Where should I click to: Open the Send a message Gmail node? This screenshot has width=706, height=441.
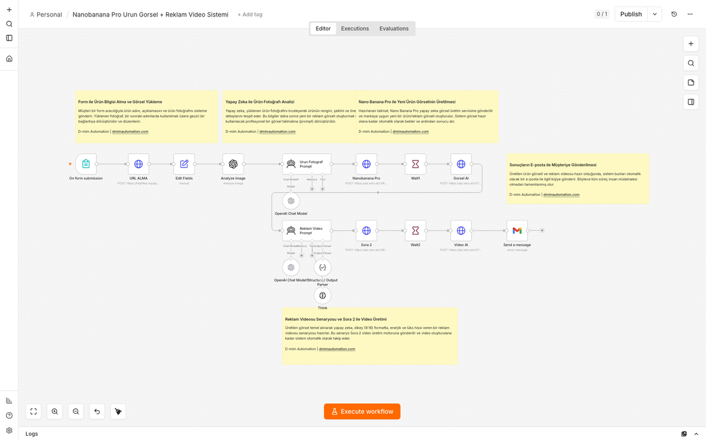(x=517, y=230)
